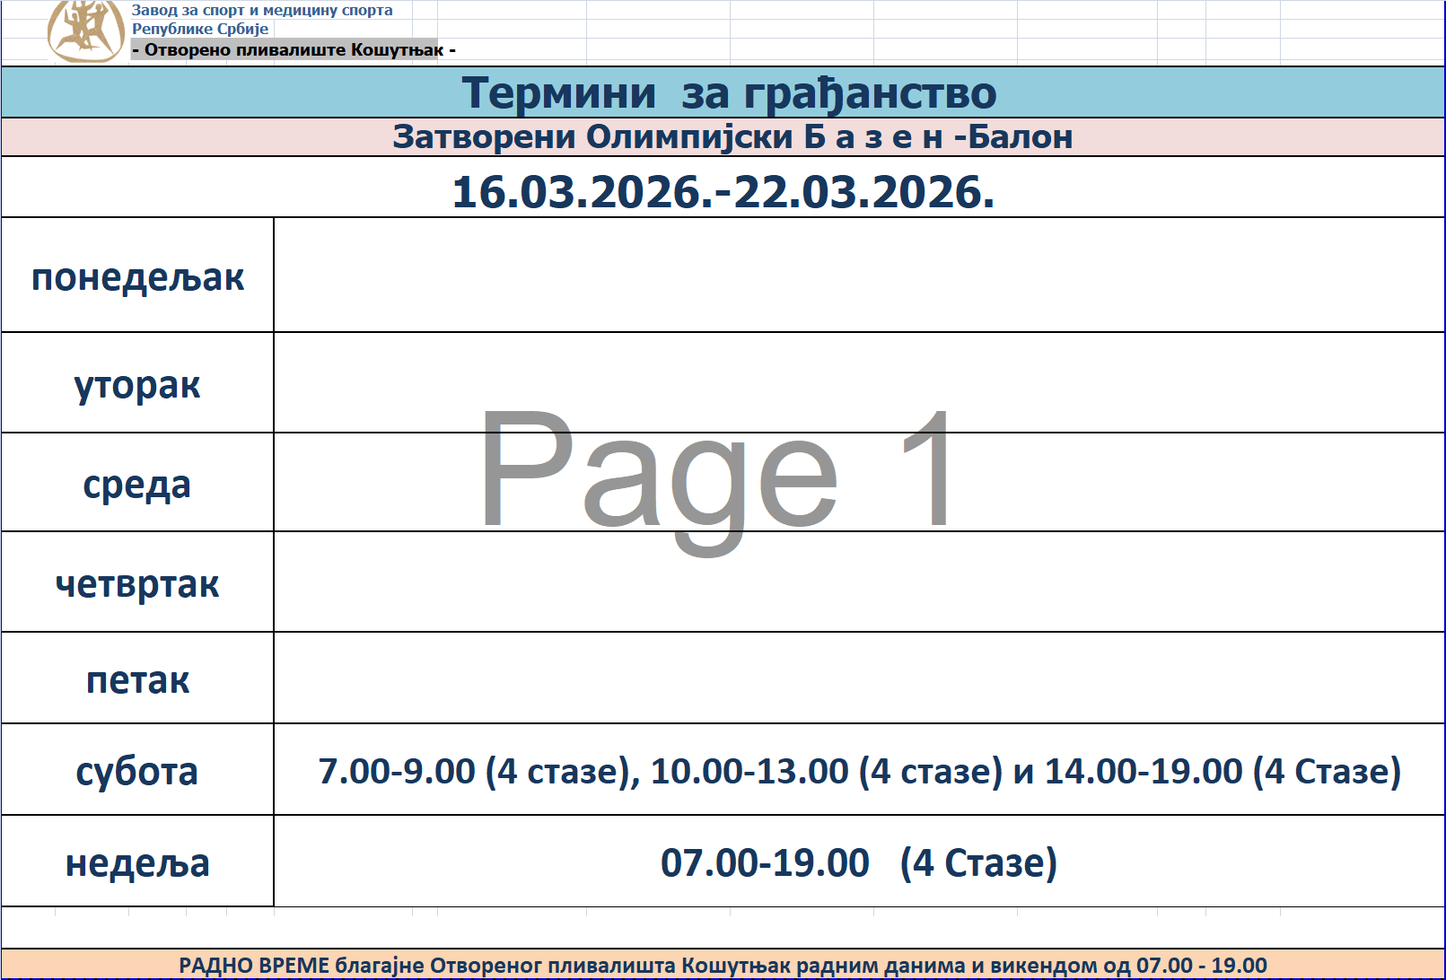The width and height of the screenshot is (1446, 980).
Task: Select the date range 16.03.2026.-22.03.2026. cell
Action: (723, 190)
